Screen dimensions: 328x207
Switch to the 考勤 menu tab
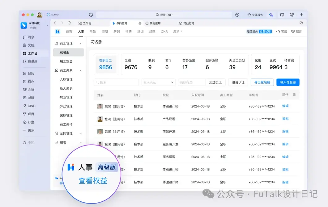click(x=93, y=32)
